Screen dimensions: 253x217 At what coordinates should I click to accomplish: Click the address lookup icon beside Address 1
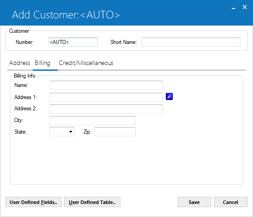[x=169, y=96]
